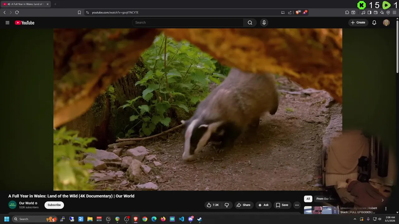The width and height of the screenshot is (399, 224).
Task: Switch to the Full Year in Wales tab
Action: coord(26,4)
